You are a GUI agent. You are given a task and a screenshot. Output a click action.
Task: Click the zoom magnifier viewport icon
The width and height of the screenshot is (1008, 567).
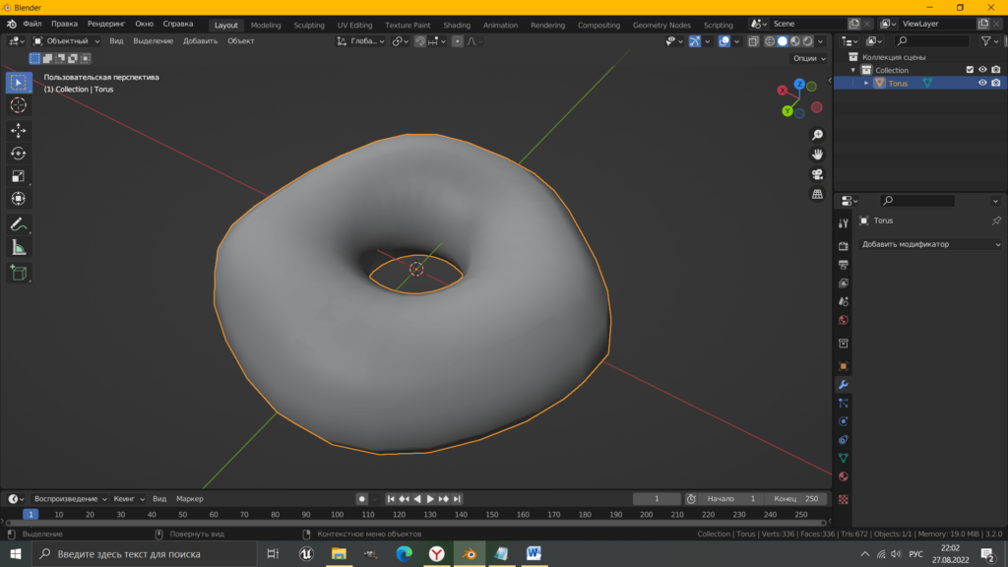point(817,135)
